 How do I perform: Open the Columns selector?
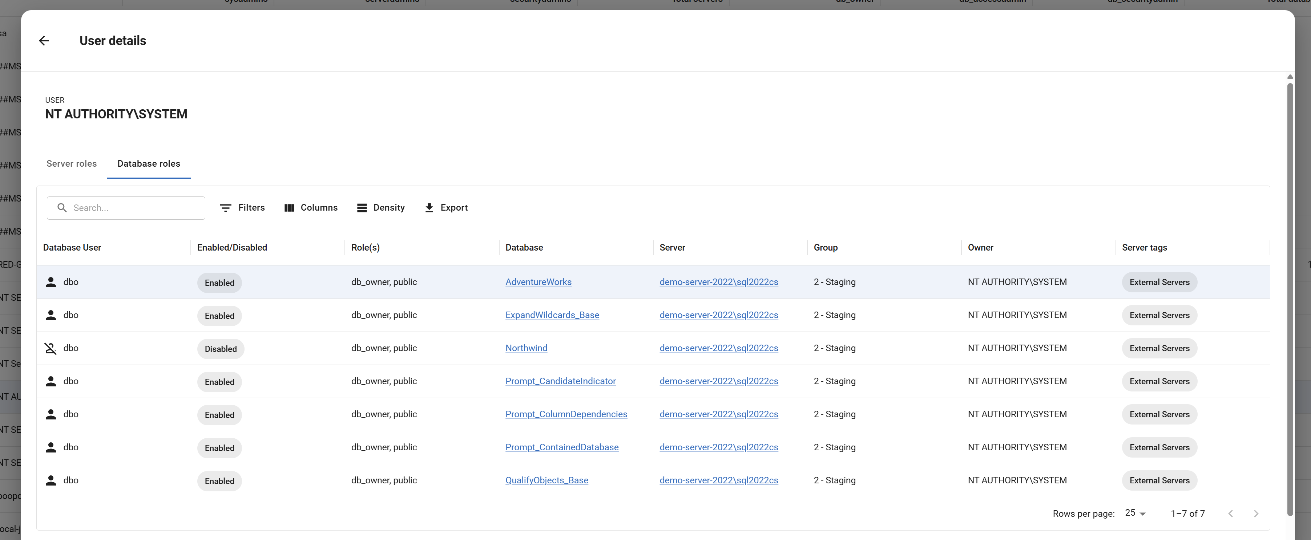click(x=310, y=208)
